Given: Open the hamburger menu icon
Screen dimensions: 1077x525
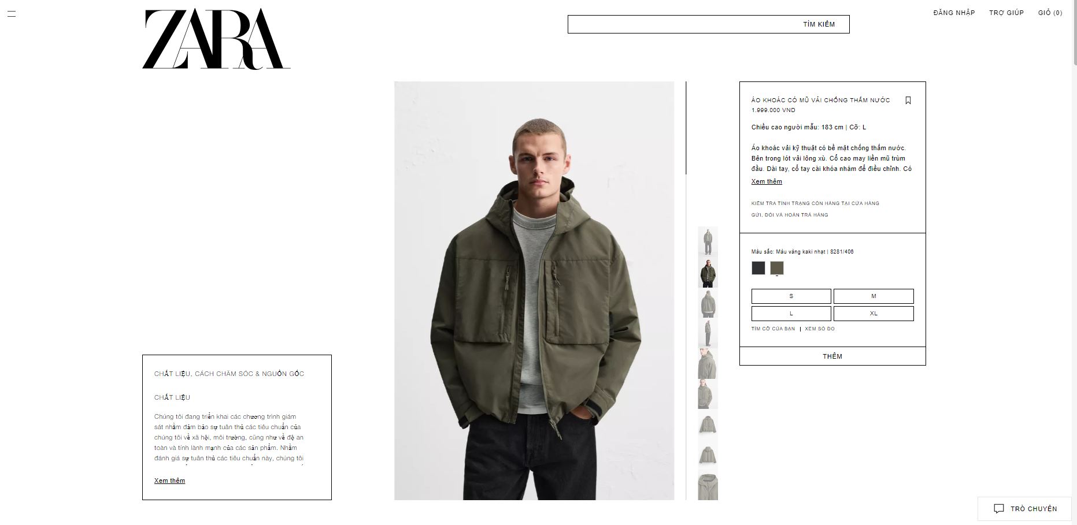Looking at the screenshot, I should 12,14.
